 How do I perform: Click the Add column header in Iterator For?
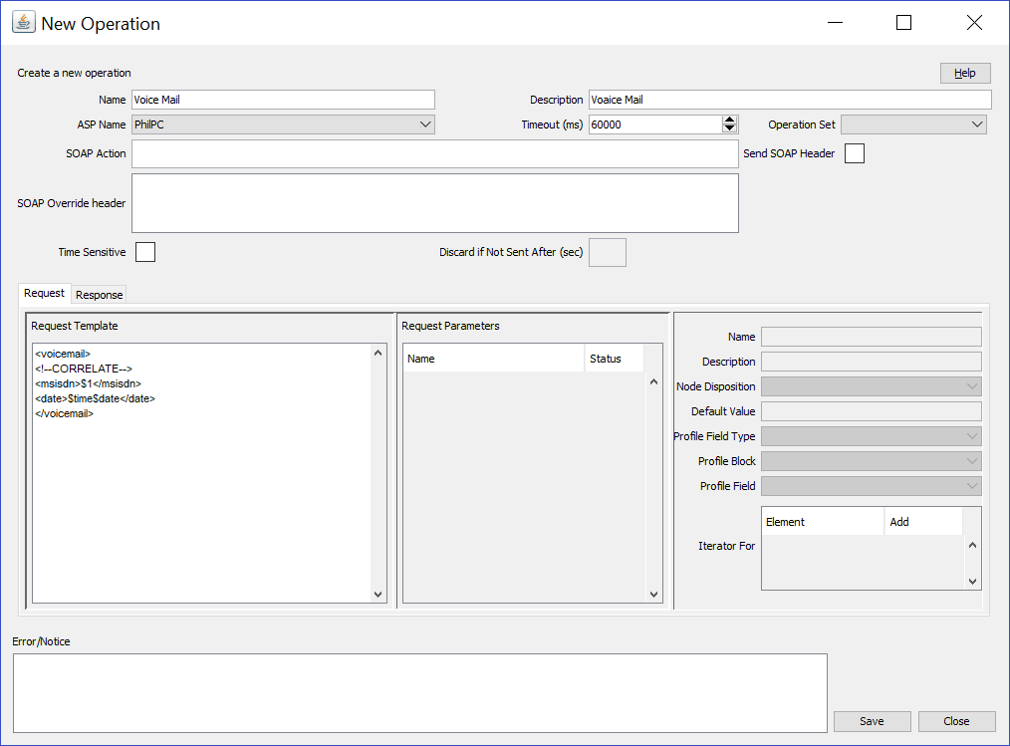923,522
